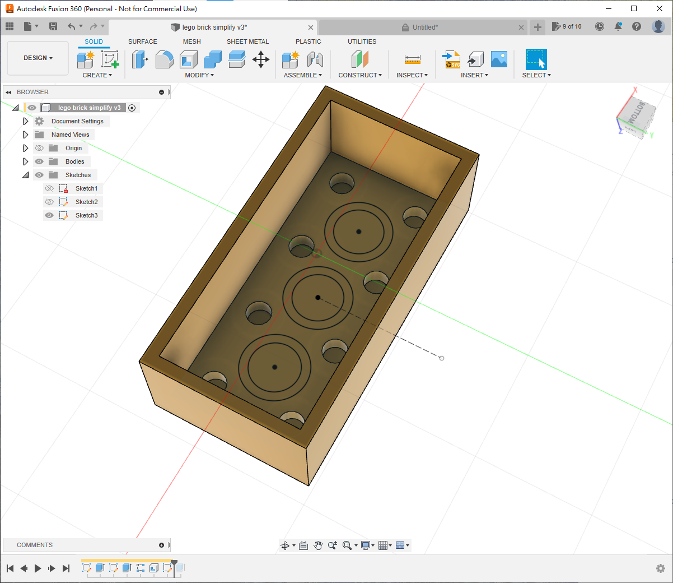Open the DESIGN workspace dropdown
673x583 pixels.
pos(38,58)
